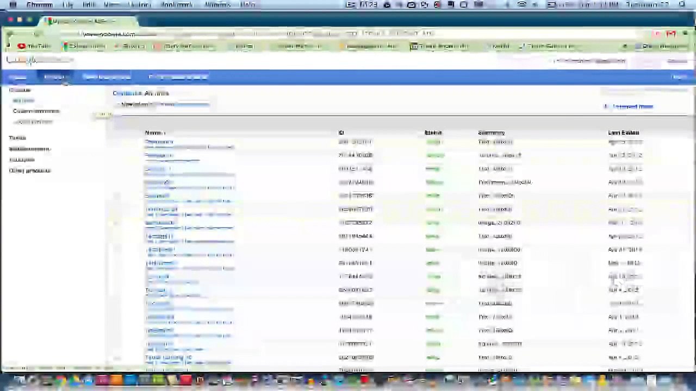
Task: Expand the Search sidebar section
Action: point(17,138)
